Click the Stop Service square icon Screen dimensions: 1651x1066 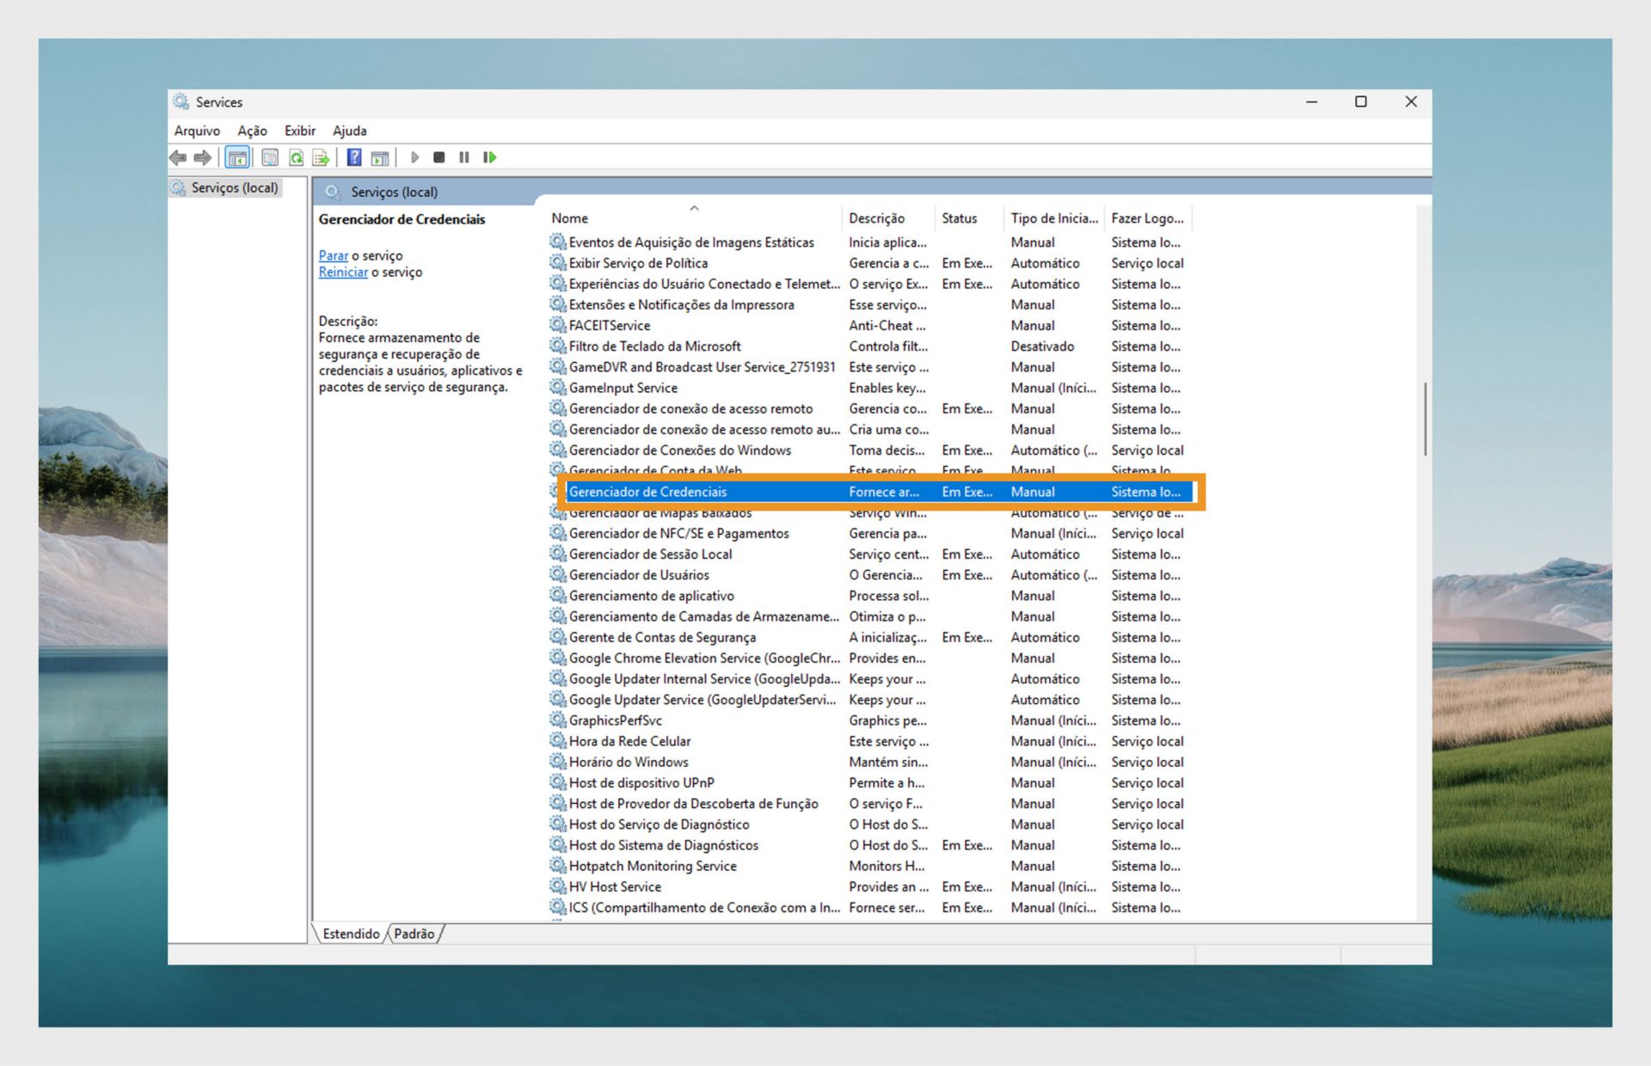tap(439, 157)
